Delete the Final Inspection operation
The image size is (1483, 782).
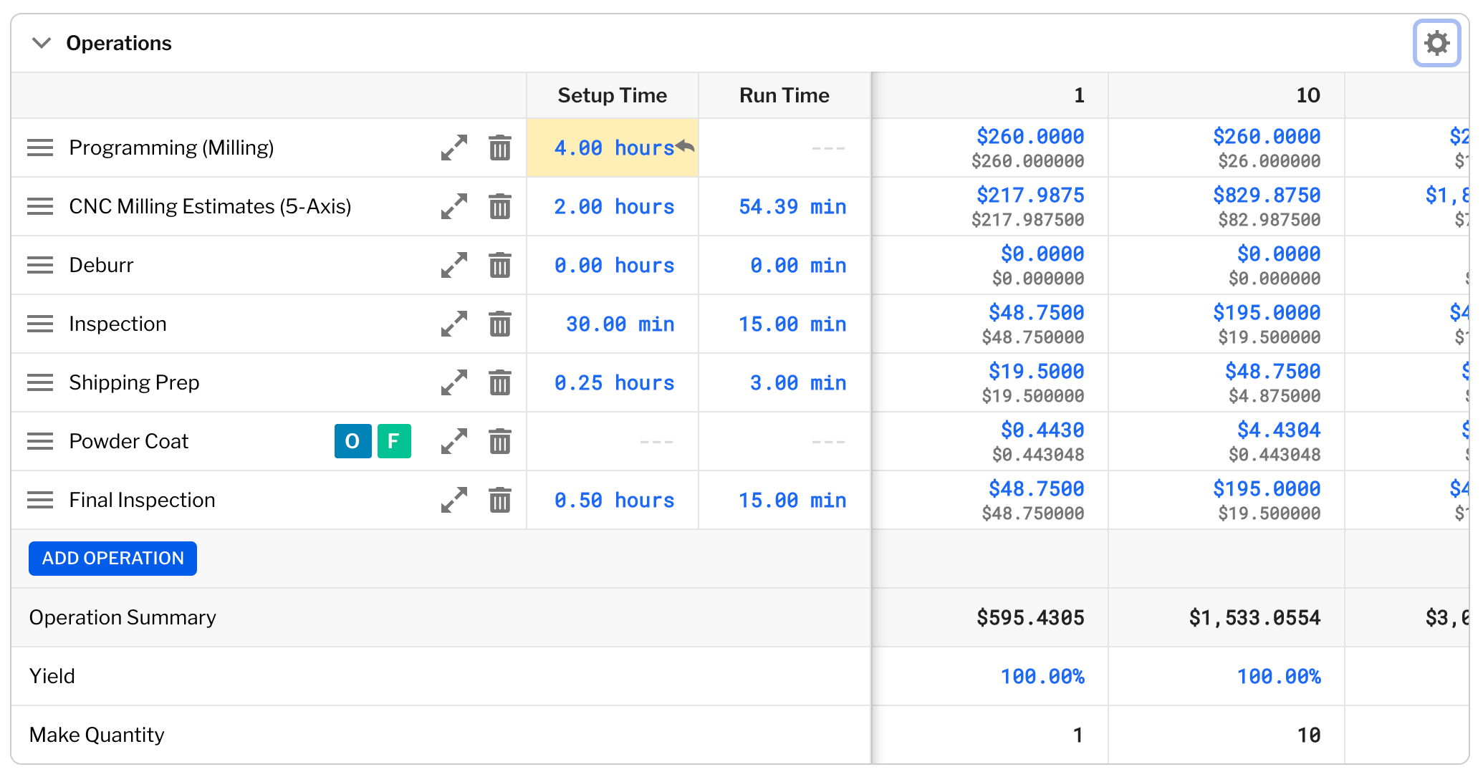point(499,501)
